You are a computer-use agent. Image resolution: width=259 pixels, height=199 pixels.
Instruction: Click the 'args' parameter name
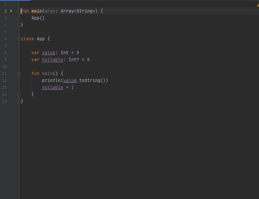tap(50, 11)
